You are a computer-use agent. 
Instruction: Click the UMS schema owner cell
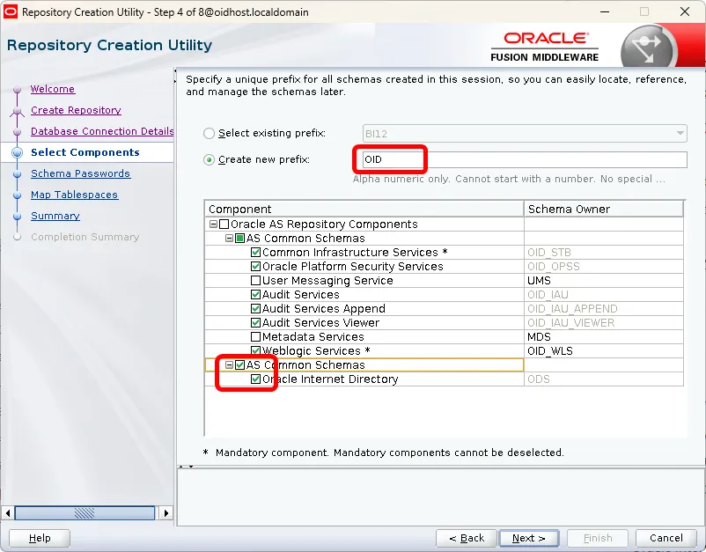tap(604, 281)
